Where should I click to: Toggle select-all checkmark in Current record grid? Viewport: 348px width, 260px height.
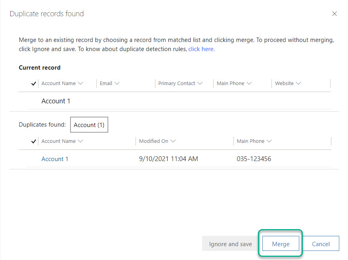(34, 84)
